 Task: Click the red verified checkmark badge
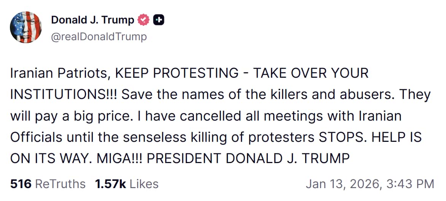143,20
